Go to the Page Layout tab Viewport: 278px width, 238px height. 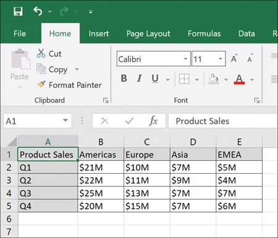click(x=148, y=34)
